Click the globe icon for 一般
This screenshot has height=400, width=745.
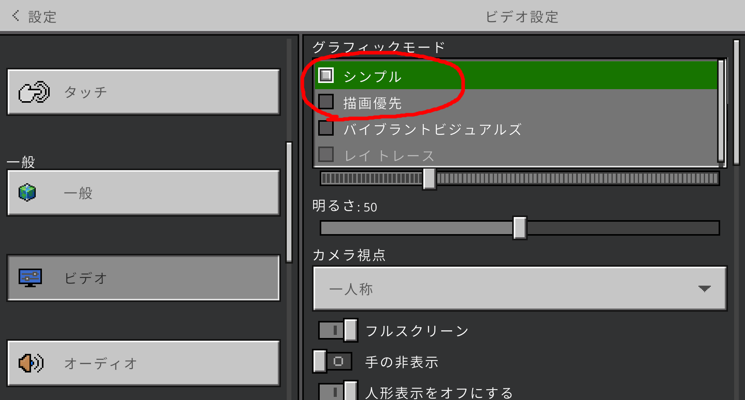coord(27,193)
